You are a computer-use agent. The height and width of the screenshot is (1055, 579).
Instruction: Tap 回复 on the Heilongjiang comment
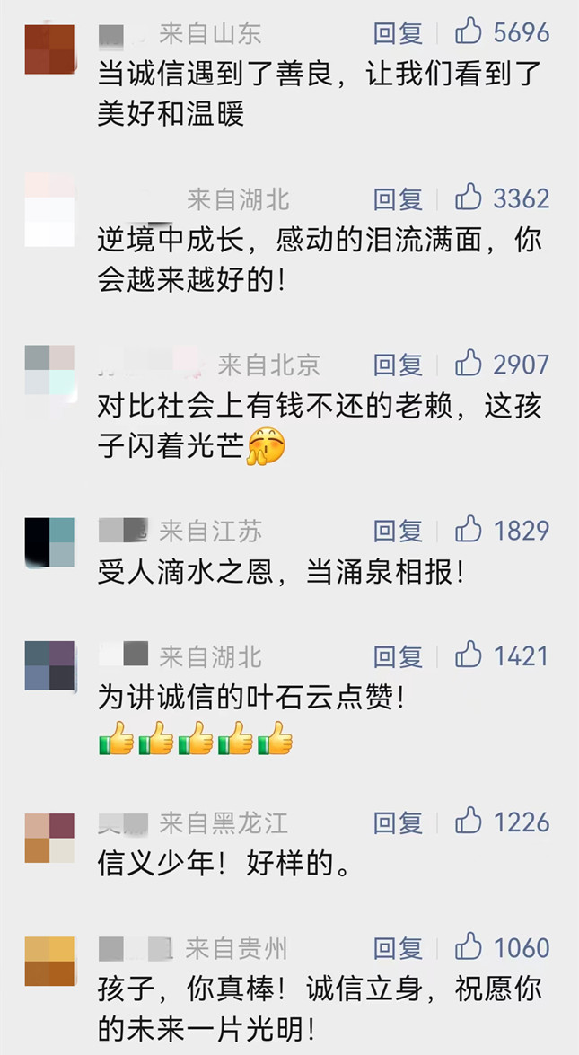click(398, 822)
